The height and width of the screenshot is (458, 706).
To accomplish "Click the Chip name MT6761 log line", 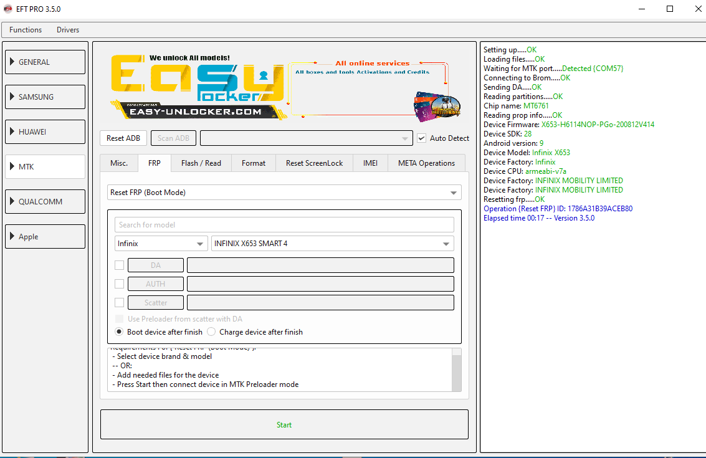I will coord(516,106).
